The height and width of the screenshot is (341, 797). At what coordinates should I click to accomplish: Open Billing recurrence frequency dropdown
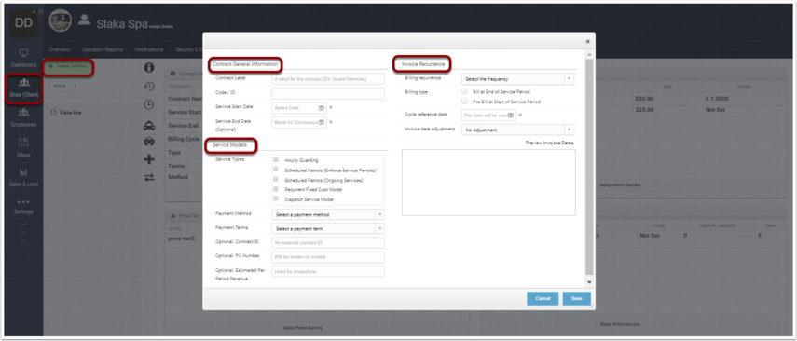point(517,79)
